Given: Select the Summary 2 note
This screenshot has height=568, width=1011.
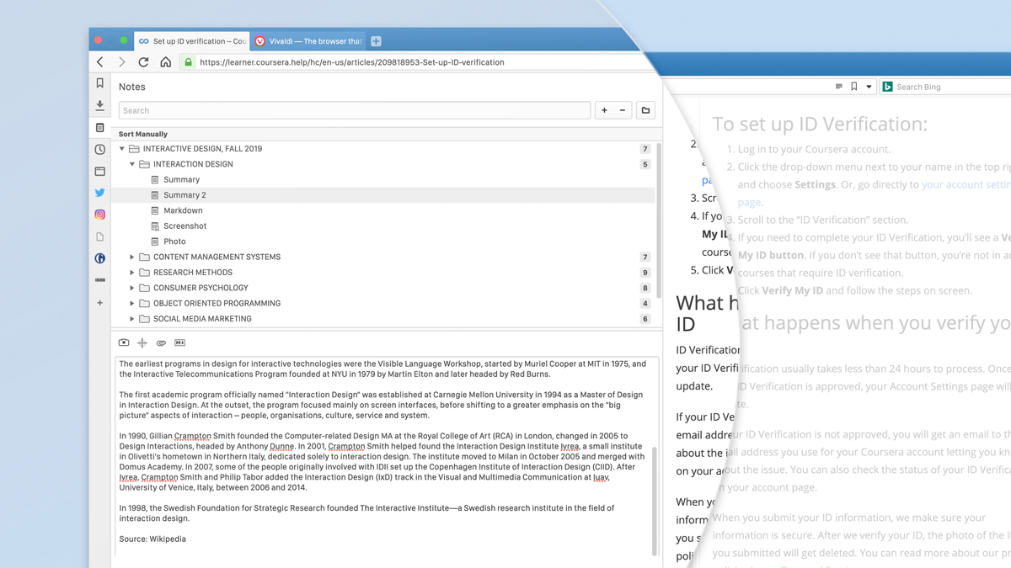Looking at the screenshot, I should pyautogui.click(x=185, y=195).
